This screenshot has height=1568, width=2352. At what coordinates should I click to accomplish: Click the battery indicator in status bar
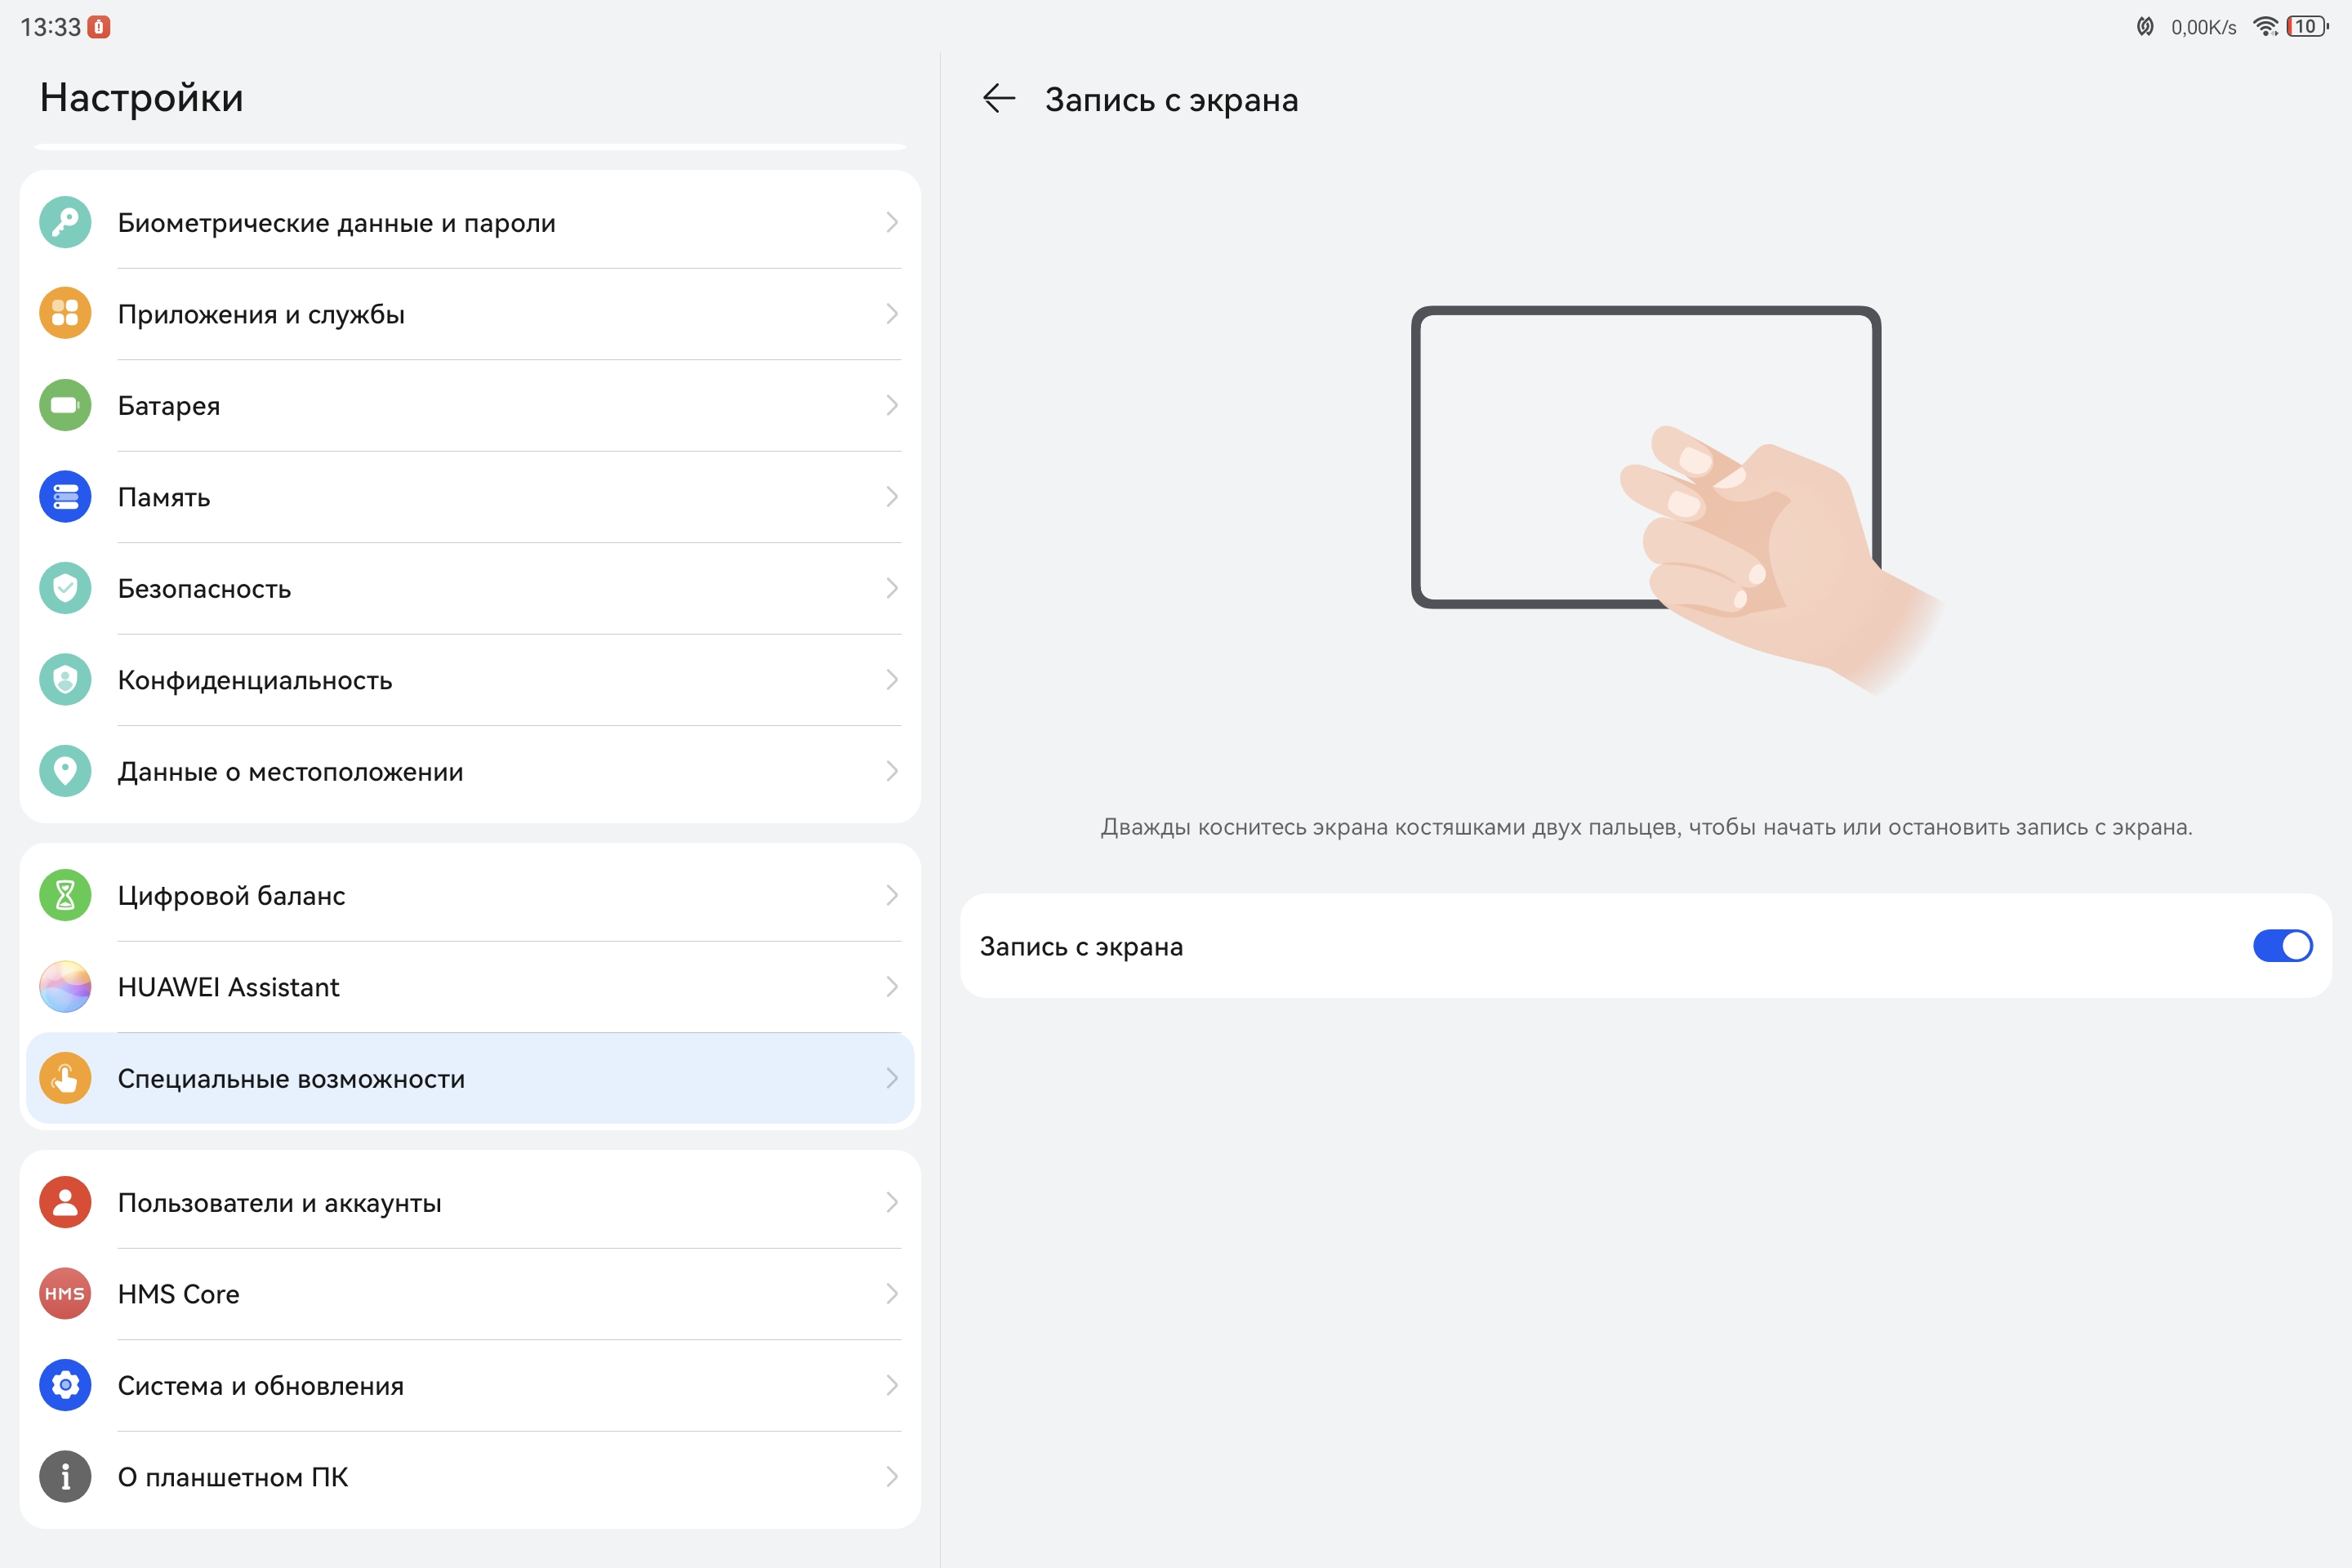click(2306, 27)
